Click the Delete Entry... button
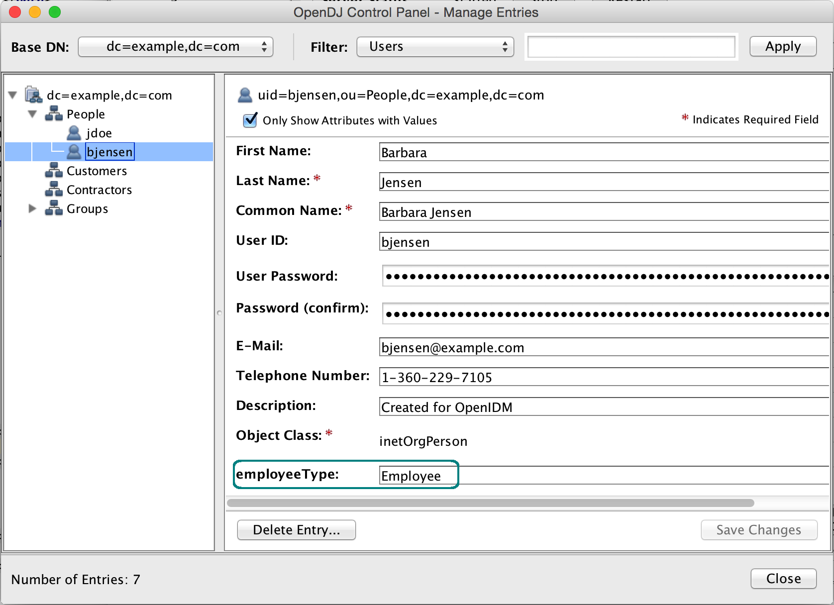This screenshot has height=605, width=834. [297, 530]
